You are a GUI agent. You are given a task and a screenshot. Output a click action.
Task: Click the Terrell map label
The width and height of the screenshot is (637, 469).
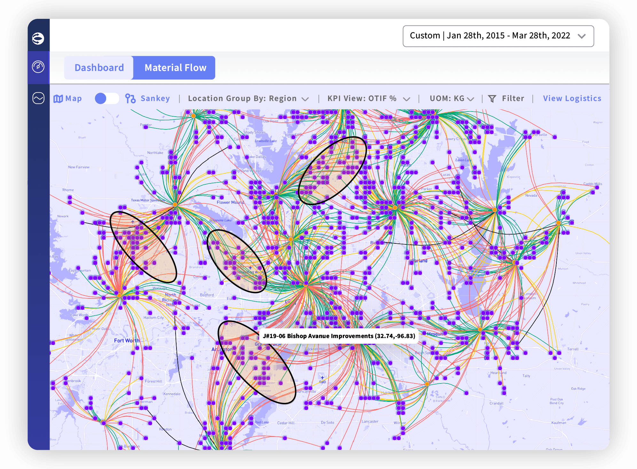point(573,349)
